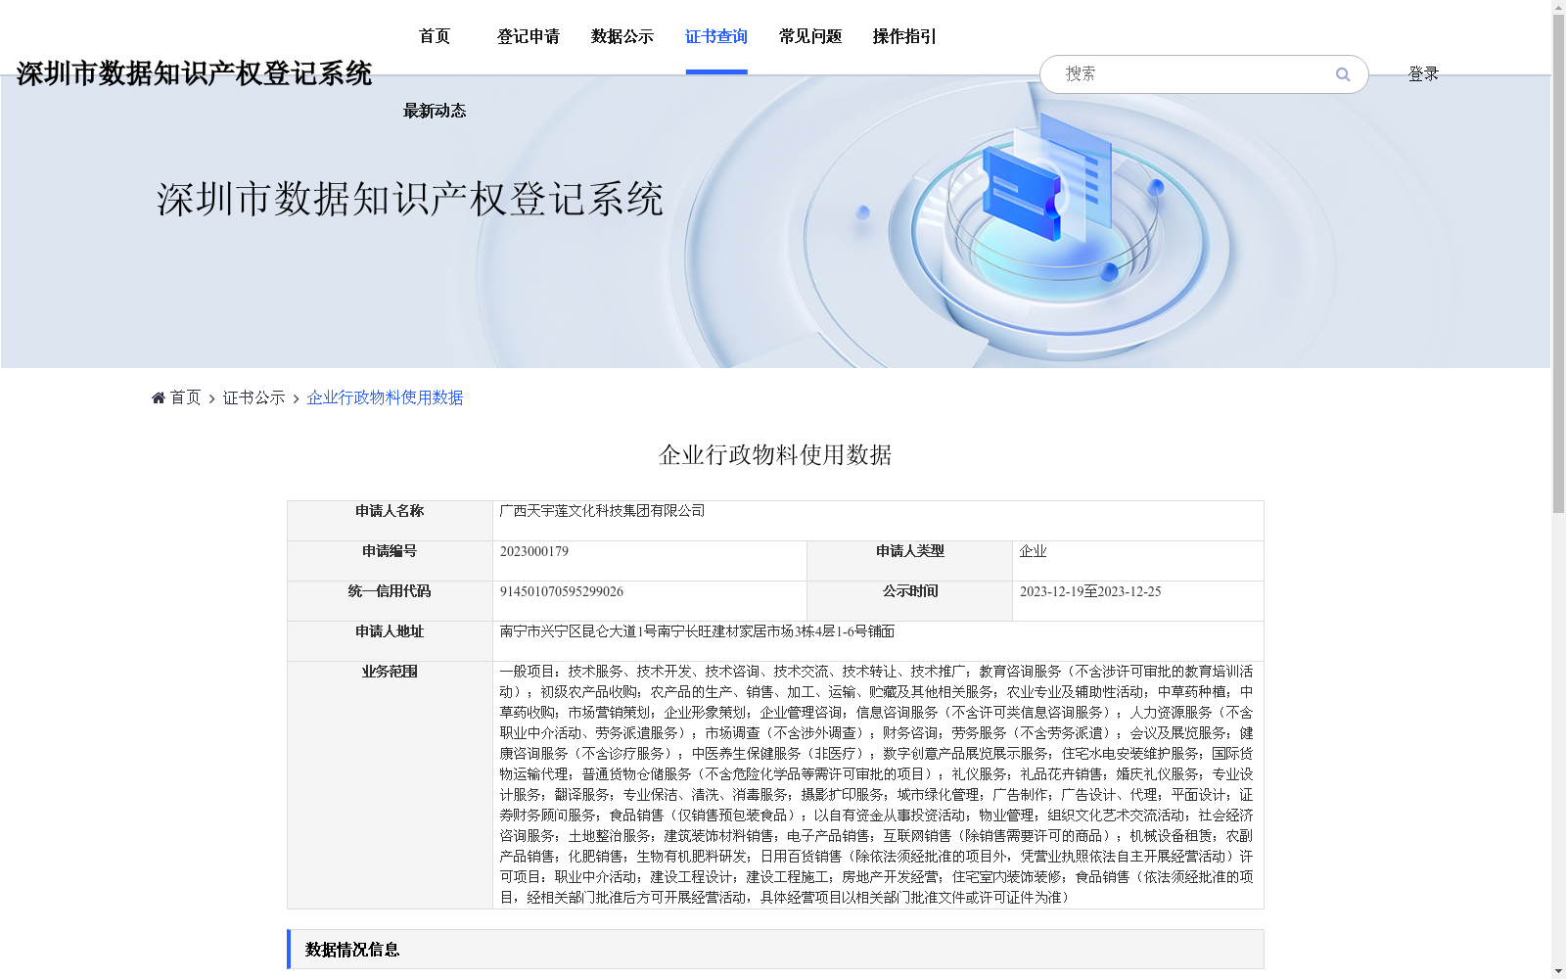Click the home icon in breadcrumb
Image resolution: width=1566 pixels, height=979 pixels.
(159, 397)
